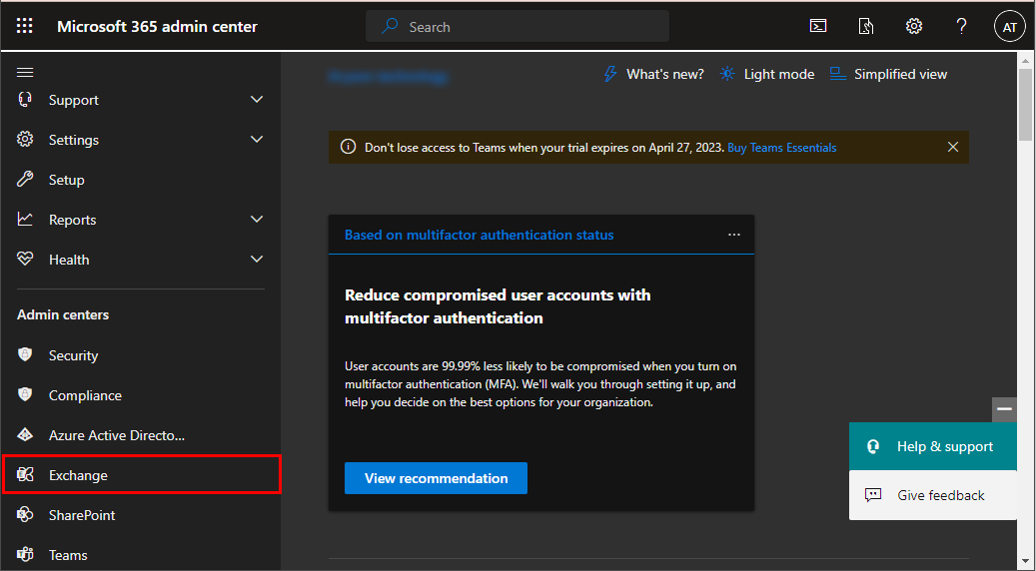Click the Exchange icon in sidebar
This screenshot has width=1036, height=571.
coord(25,474)
